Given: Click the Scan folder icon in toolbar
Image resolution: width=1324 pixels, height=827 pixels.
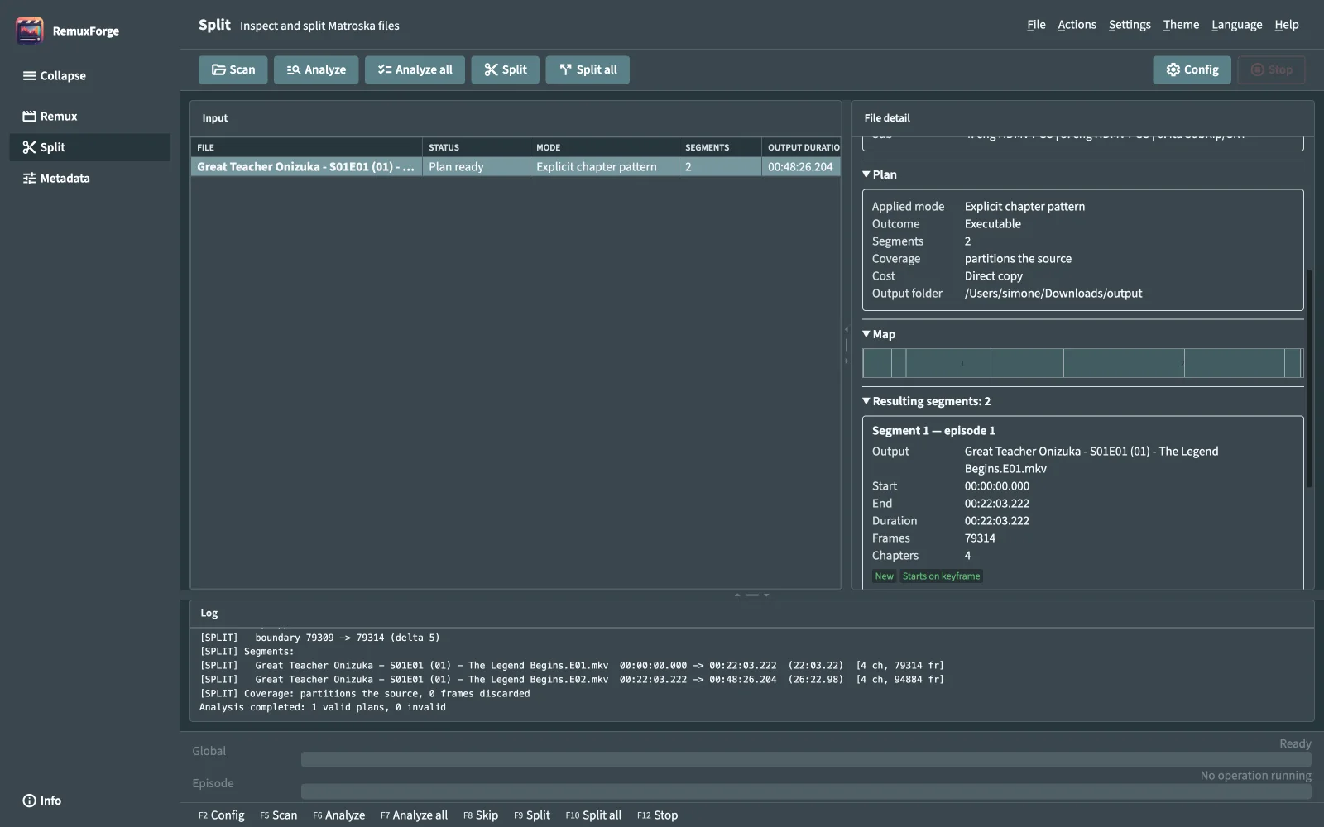Looking at the screenshot, I should coord(218,70).
